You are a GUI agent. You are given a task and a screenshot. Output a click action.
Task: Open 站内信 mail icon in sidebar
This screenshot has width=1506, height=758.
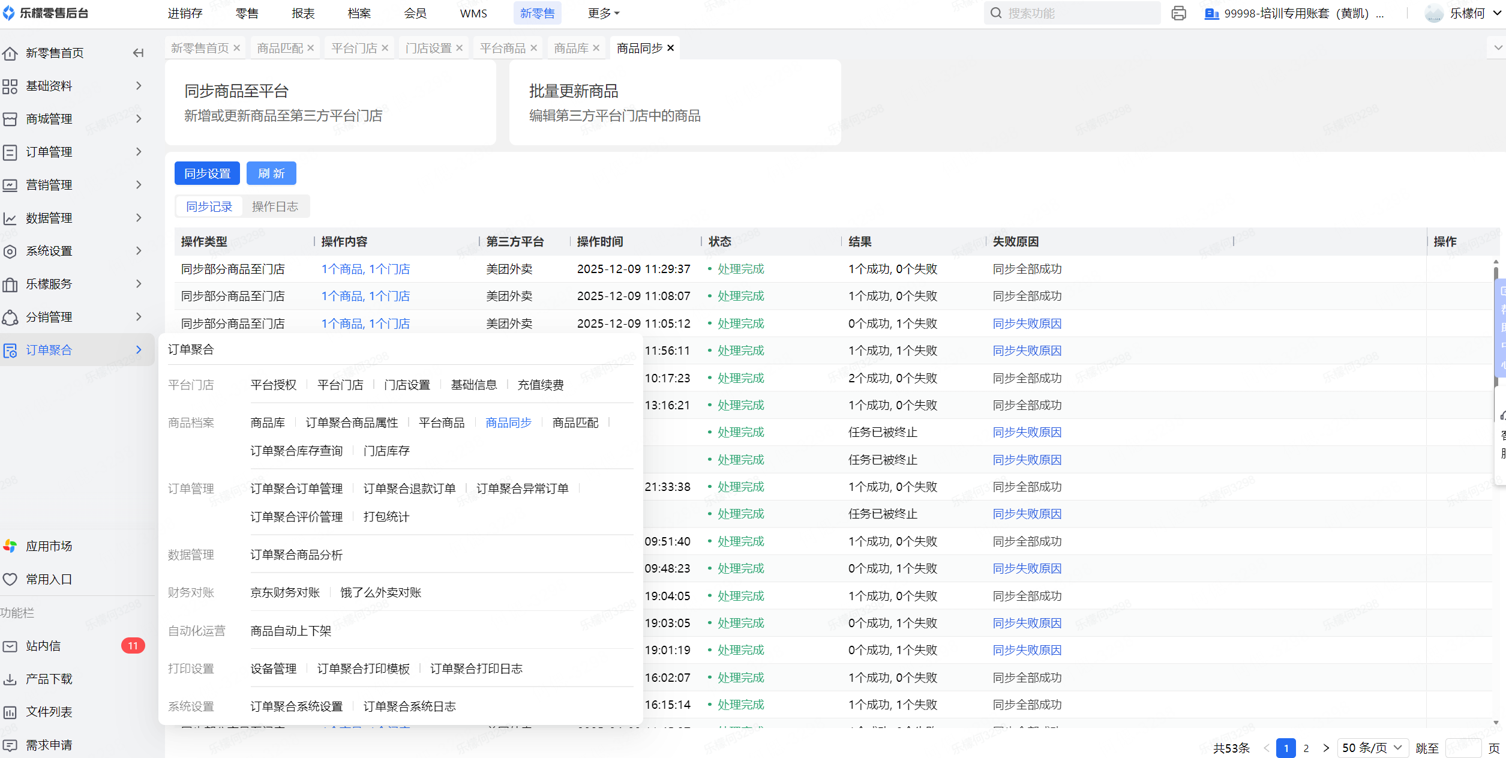click(x=10, y=646)
